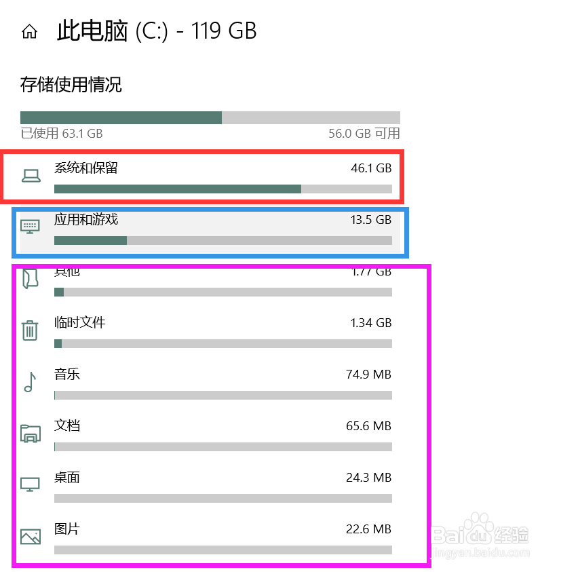Open the 桌面 storage label
This screenshot has width=561, height=572.
(67, 477)
